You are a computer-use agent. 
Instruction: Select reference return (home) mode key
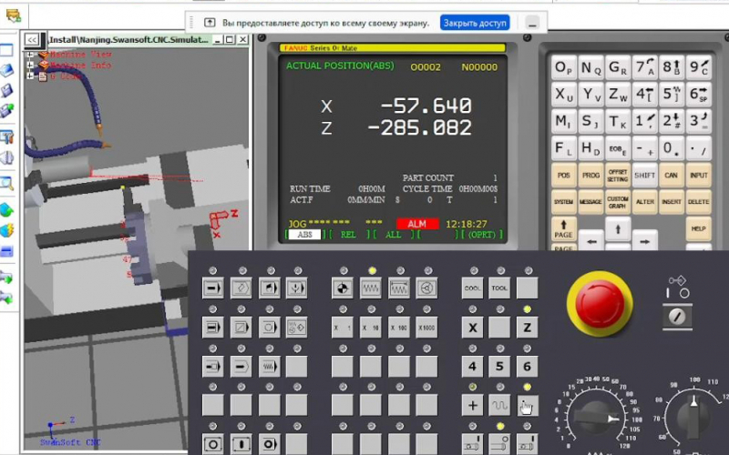pos(343,288)
